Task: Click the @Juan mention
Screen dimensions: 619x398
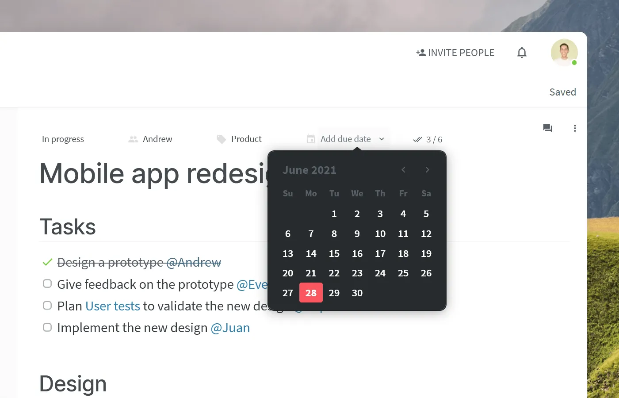Action: click(x=230, y=328)
